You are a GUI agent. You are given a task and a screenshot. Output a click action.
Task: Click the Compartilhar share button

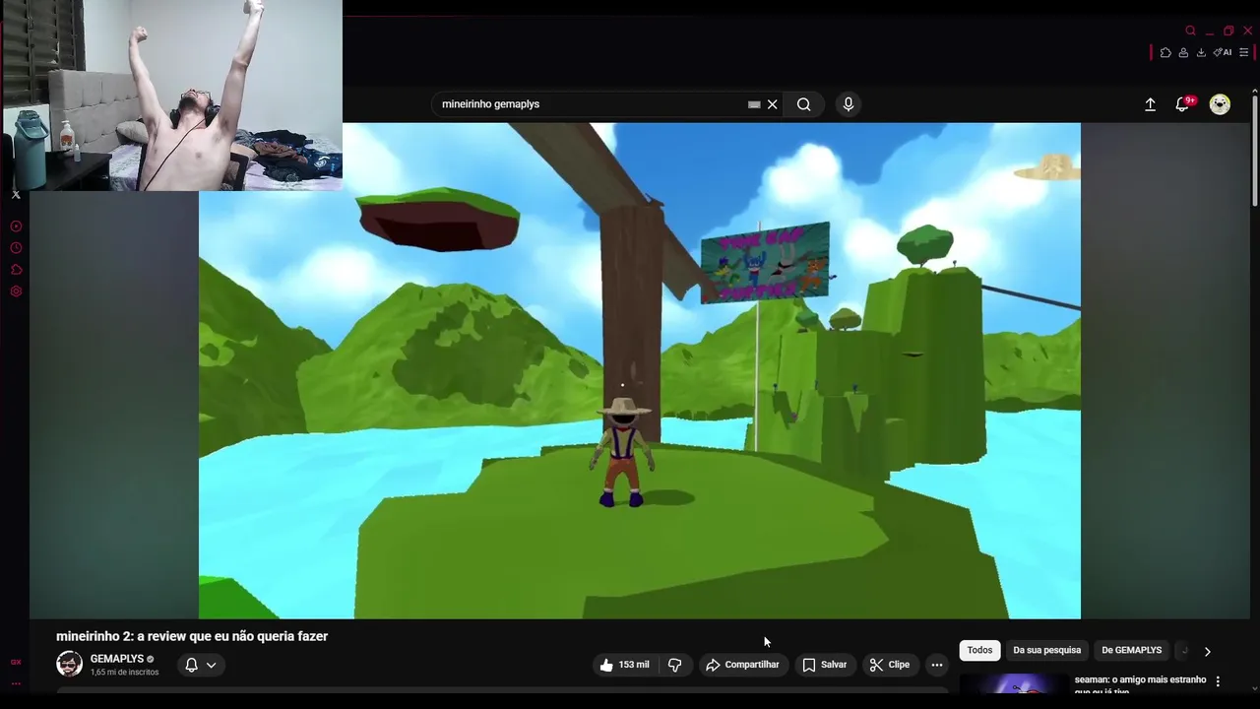coord(742,665)
